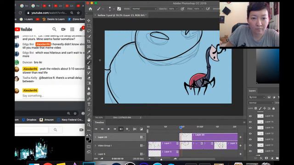Select the Eraser tool
Viewport: 294px width, 165px height.
tap(89, 78)
